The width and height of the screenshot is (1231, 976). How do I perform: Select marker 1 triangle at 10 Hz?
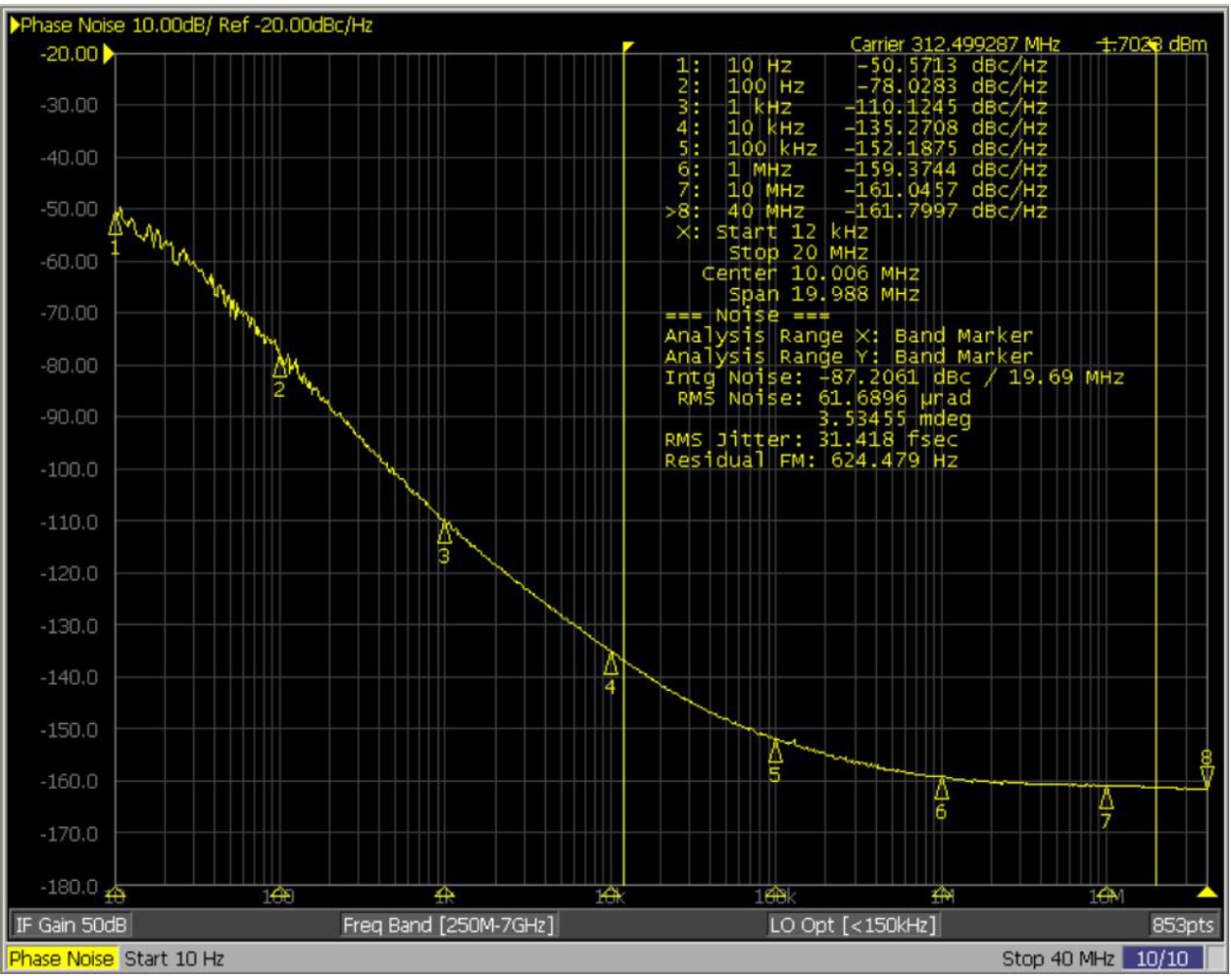[x=115, y=224]
